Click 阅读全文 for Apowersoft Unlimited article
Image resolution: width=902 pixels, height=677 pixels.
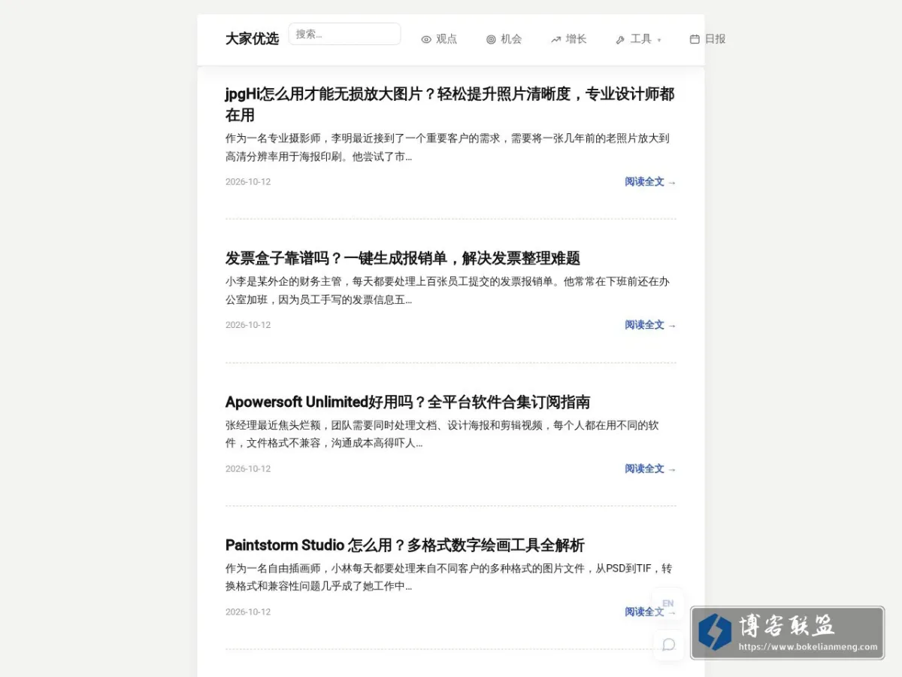tap(650, 469)
